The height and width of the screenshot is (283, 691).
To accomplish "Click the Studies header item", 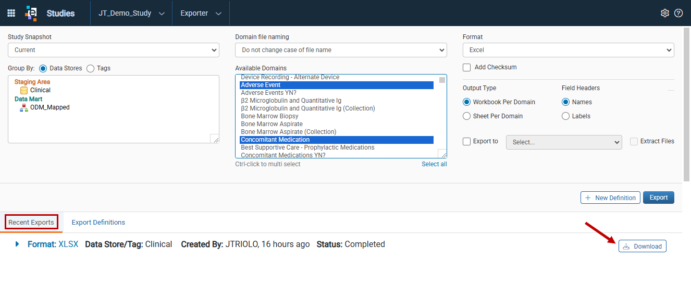I will click(60, 13).
